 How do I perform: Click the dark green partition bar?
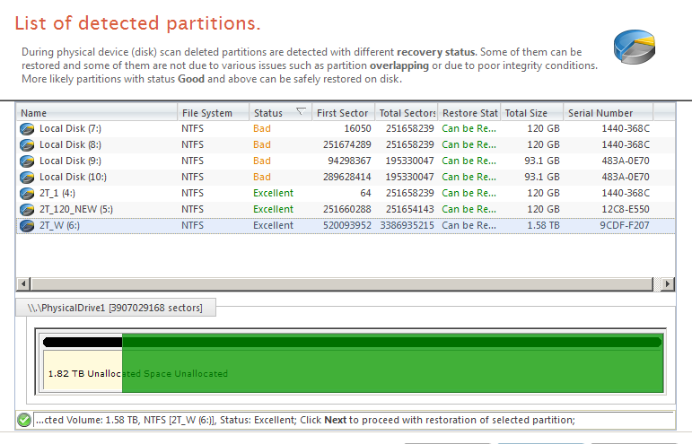(392, 342)
